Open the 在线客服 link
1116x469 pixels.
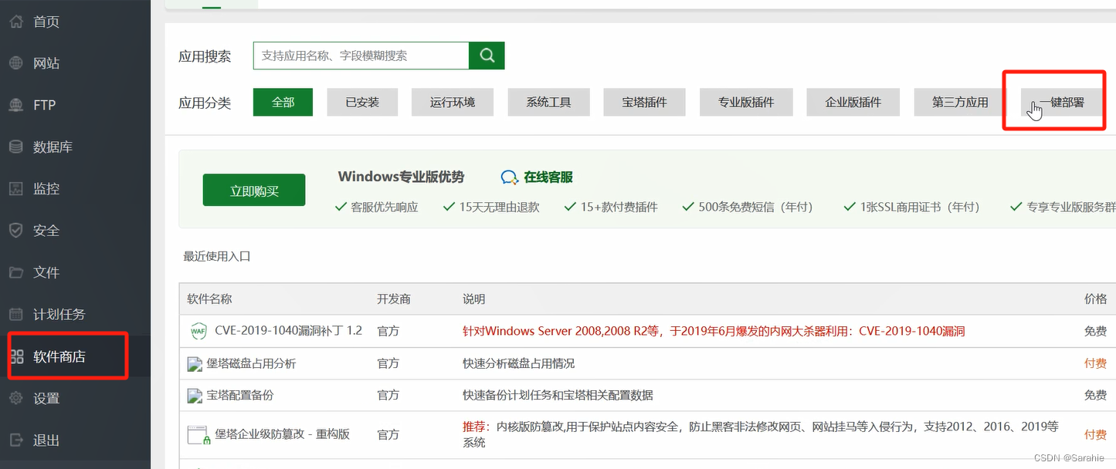click(548, 177)
